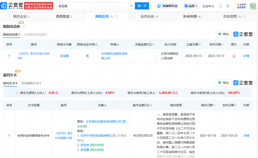The height and width of the screenshot is (158, 258).
Task: Export the 裁判文书 table via 导出
Action: point(223,83)
